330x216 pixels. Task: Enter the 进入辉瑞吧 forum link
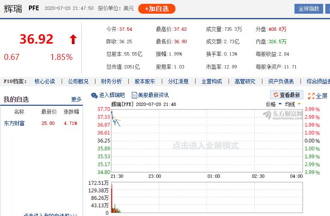click(112, 95)
